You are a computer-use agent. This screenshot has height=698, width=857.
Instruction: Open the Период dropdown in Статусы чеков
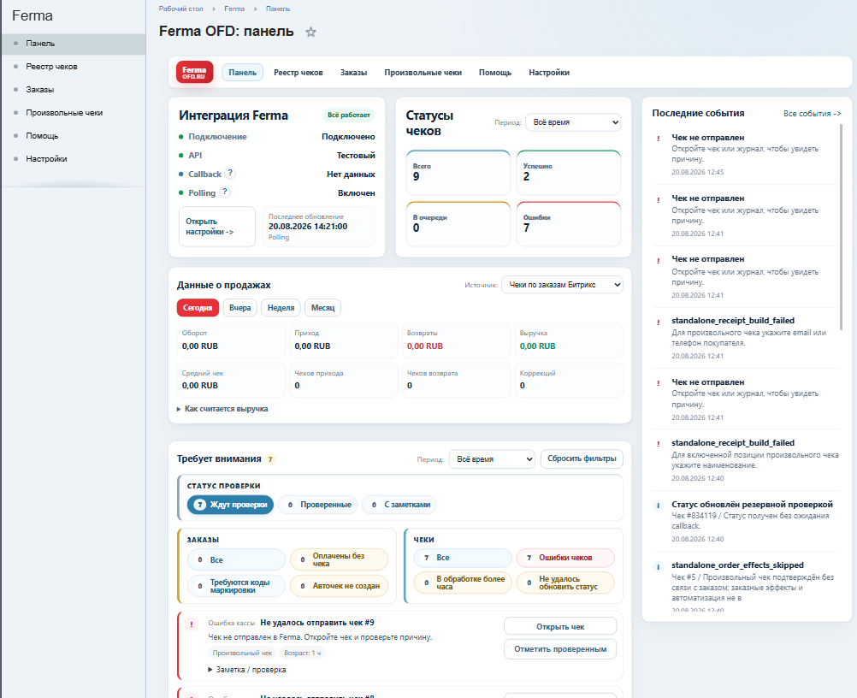[573, 121]
